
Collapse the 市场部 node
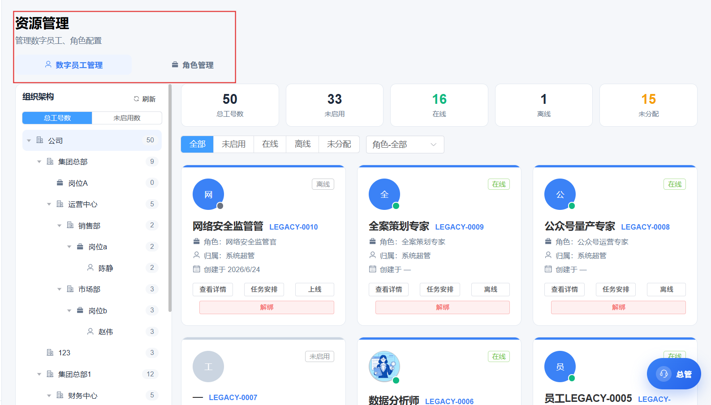[59, 289]
